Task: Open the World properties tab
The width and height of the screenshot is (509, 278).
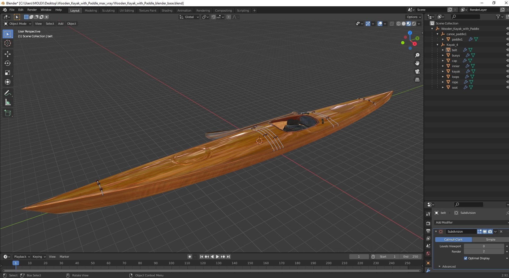Action: [x=428, y=254]
